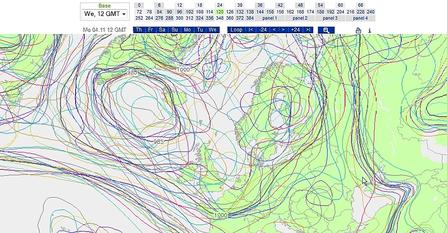Step back 24 hours with -24
The height and width of the screenshot is (233, 447).
tap(263, 30)
